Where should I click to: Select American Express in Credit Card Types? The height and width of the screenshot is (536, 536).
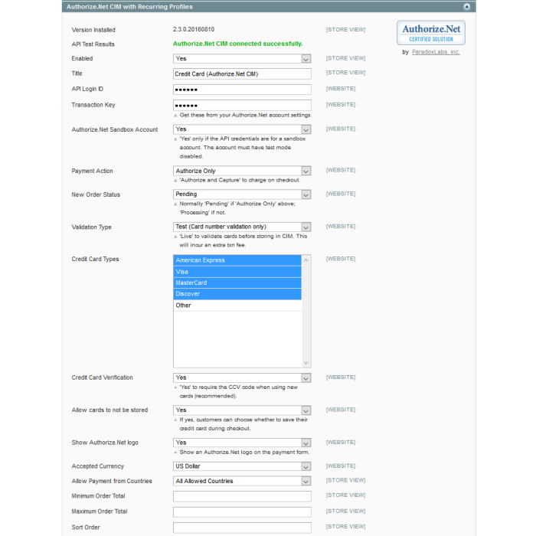tap(237, 260)
